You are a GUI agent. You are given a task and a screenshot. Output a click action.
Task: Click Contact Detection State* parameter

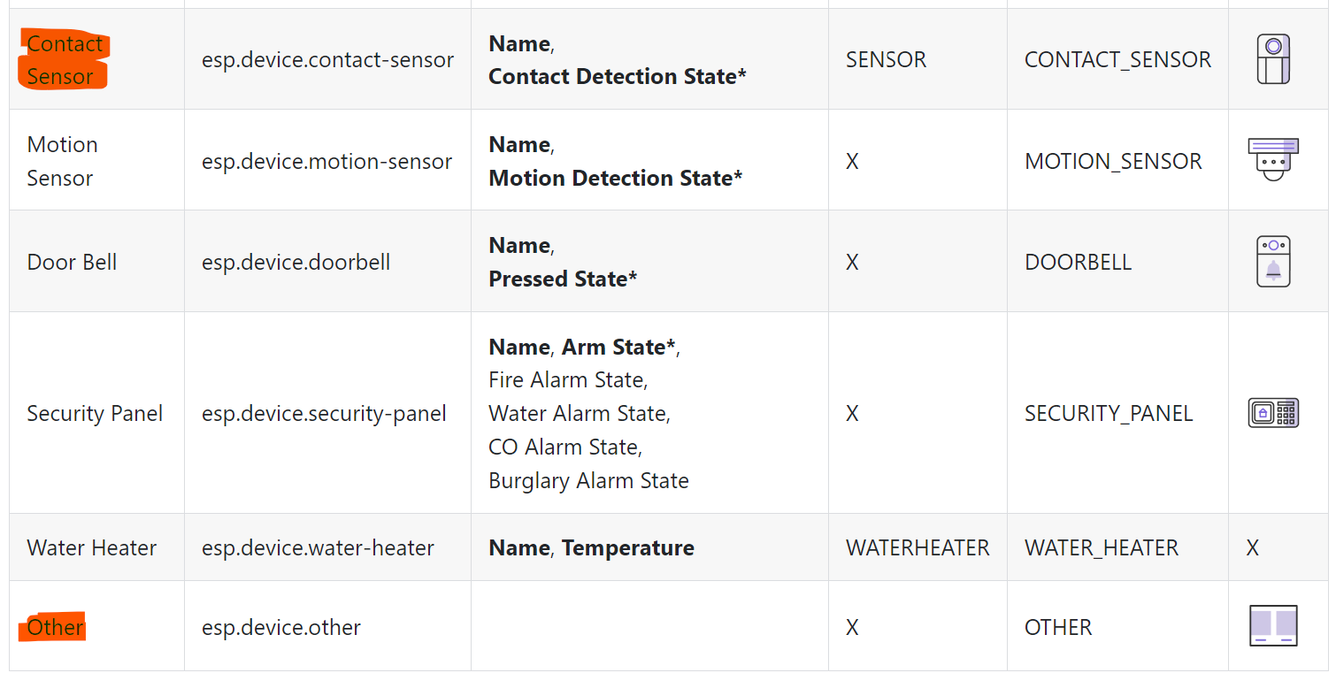coord(618,76)
